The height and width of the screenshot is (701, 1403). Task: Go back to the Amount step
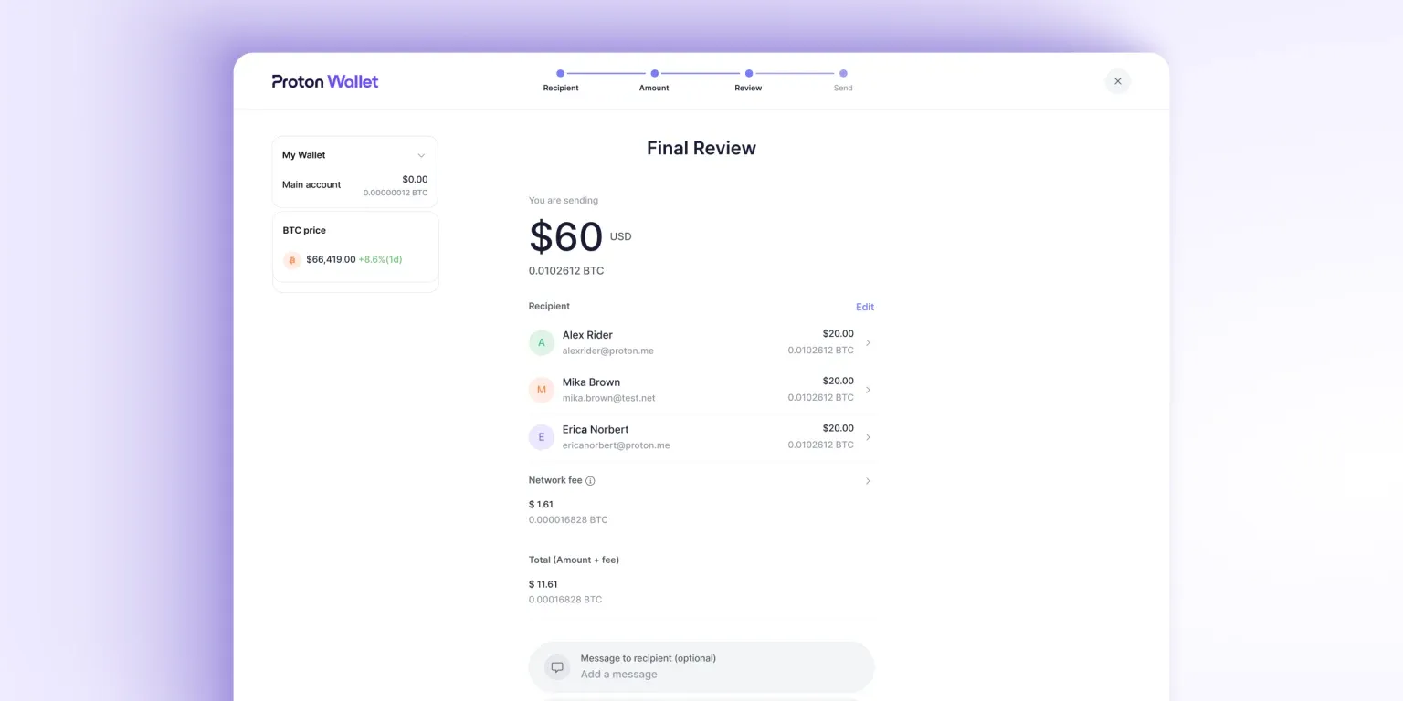click(x=654, y=74)
